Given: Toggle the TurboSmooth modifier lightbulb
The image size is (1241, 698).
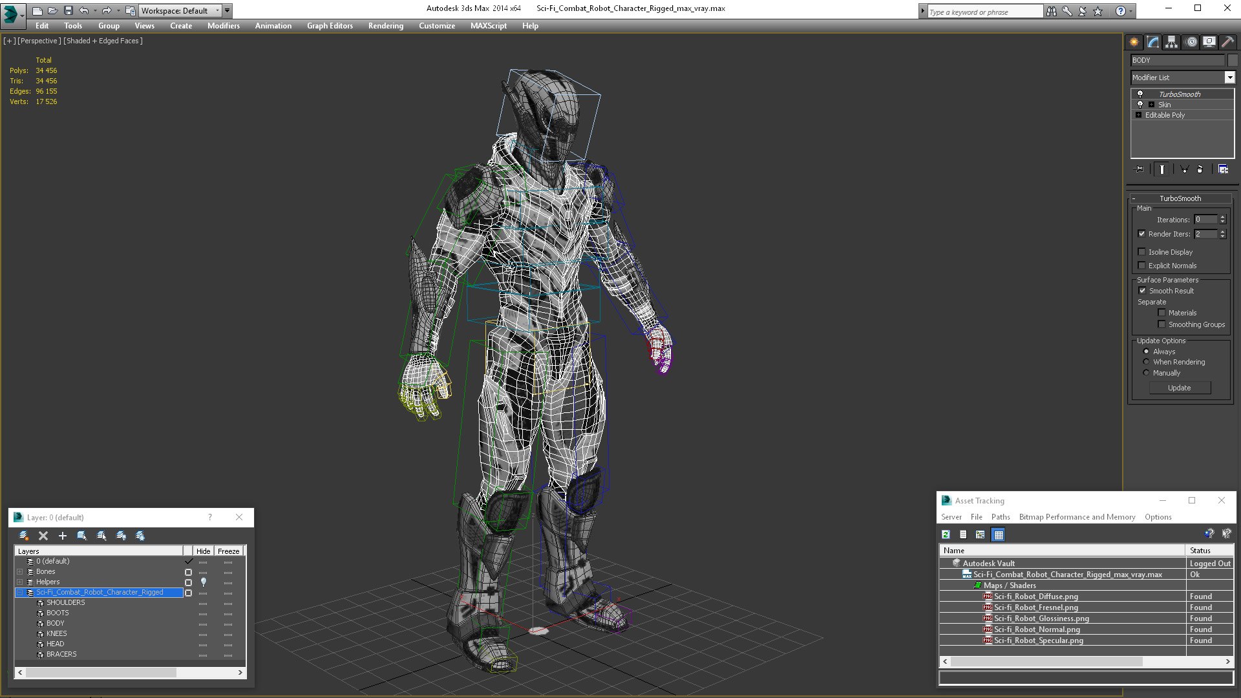Looking at the screenshot, I should (1140, 94).
